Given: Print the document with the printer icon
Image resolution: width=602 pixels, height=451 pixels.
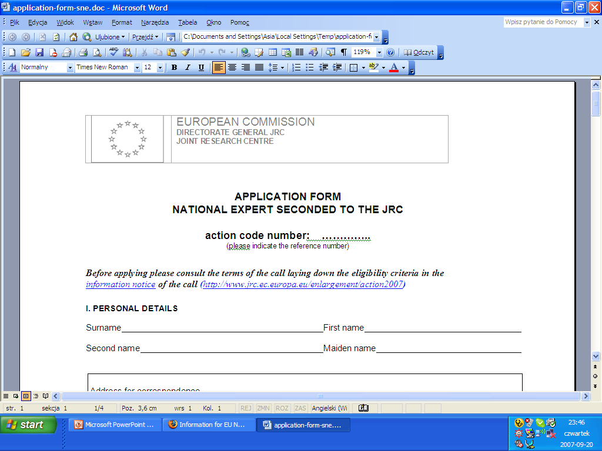Looking at the screenshot, I should coord(83,52).
